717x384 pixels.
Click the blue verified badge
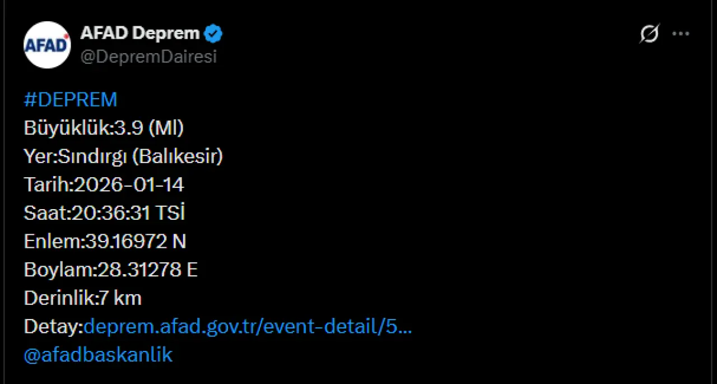[213, 34]
